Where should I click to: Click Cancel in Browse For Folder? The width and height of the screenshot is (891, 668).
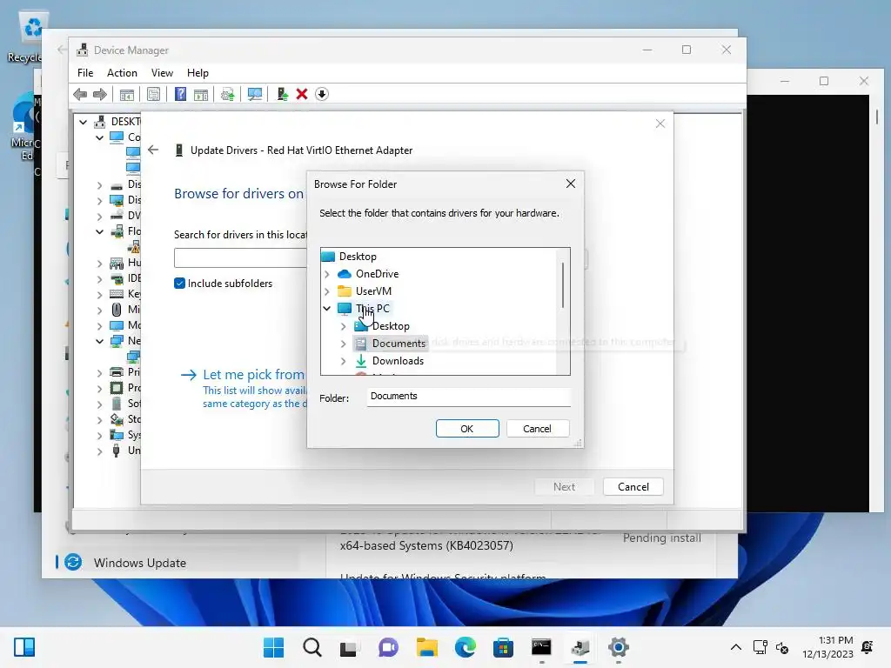pyautogui.click(x=537, y=428)
